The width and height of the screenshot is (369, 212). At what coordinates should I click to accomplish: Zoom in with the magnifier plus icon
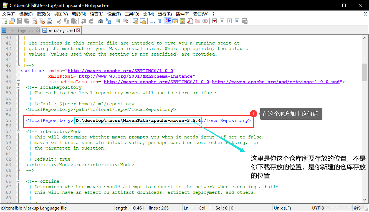pyautogui.click(x=118, y=21)
